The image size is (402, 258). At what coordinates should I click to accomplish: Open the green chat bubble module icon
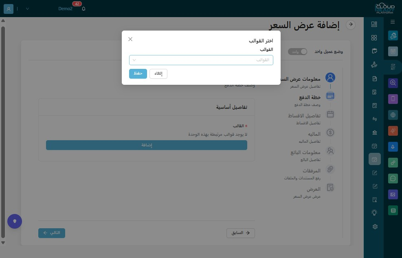(393, 179)
